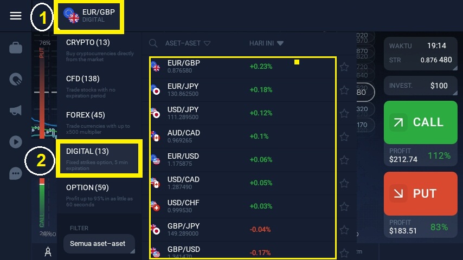Open the portfolio briefcase icon
The image size is (463, 260).
(x=16, y=48)
